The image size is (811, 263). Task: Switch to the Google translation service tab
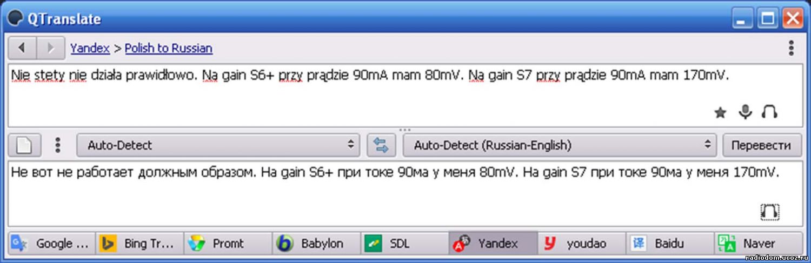click(x=52, y=244)
